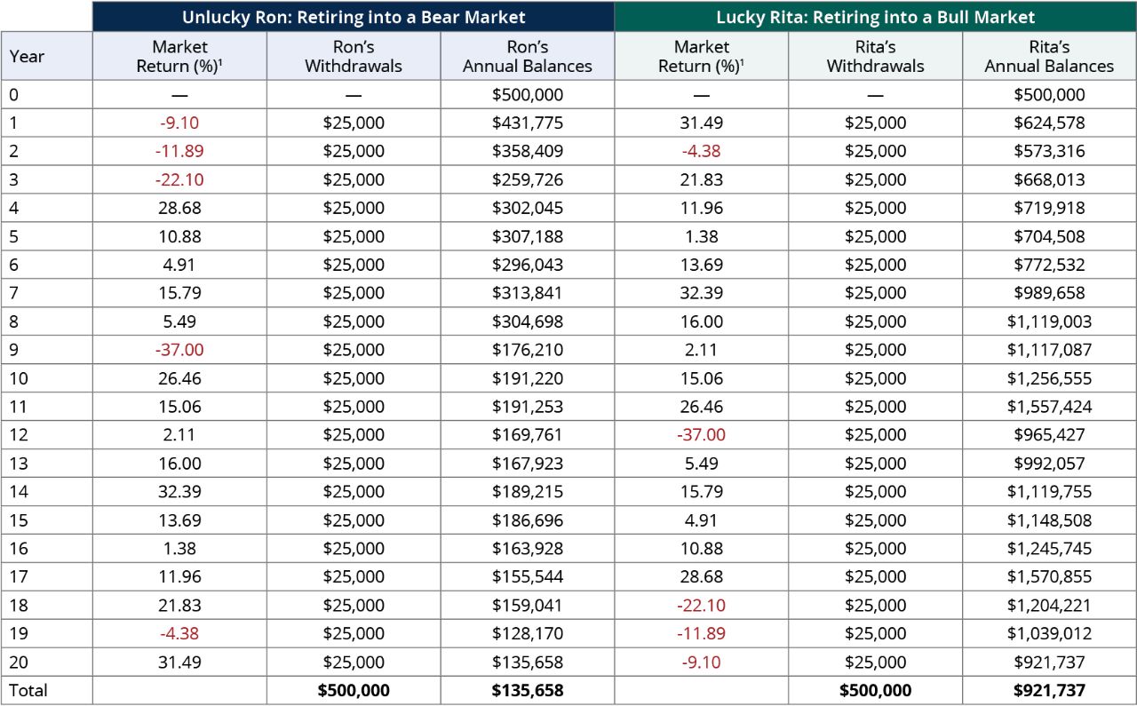Click Ron's balance $155,544
This screenshot has width=1137, height=706.
(x=528, y=577)
